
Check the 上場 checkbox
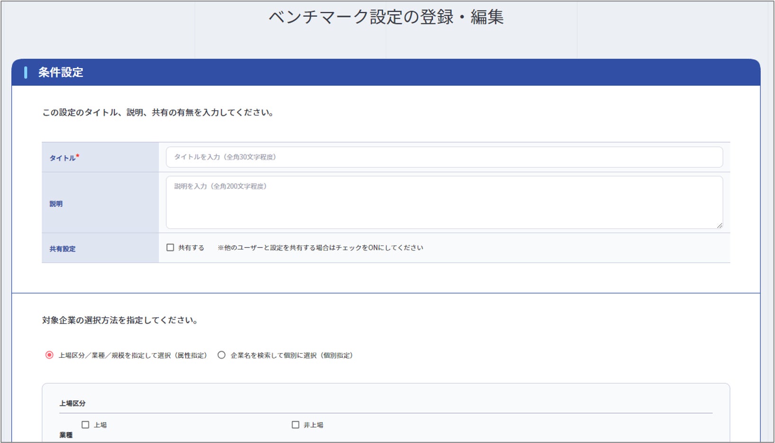tap(85, 425)
